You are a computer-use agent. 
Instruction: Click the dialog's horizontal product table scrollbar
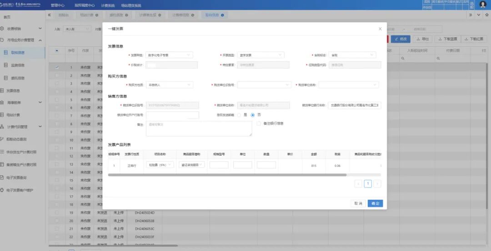click(x=227, y=175)
